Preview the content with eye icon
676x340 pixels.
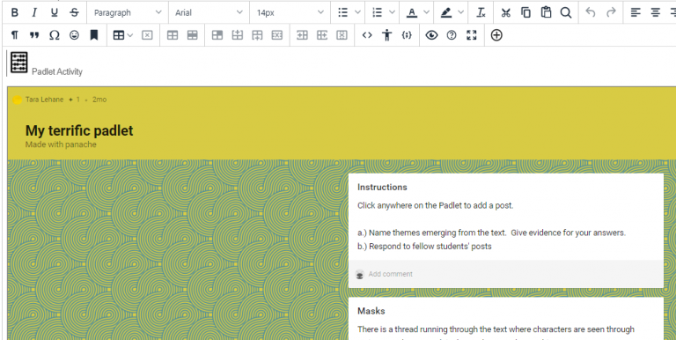pyautogui.click(x=431, y=35)
